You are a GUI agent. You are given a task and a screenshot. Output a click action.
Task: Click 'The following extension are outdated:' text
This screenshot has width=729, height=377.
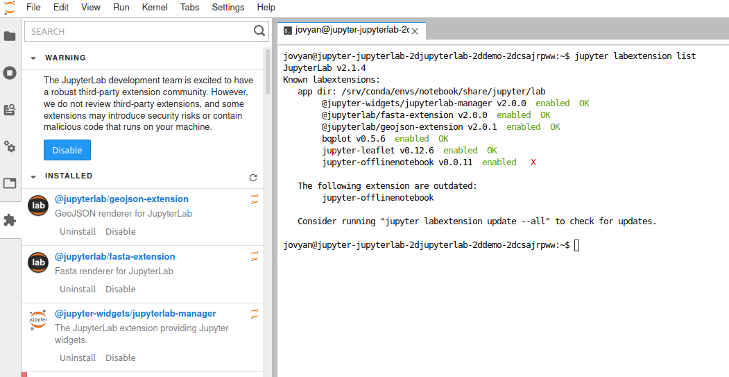coord(387,185)
